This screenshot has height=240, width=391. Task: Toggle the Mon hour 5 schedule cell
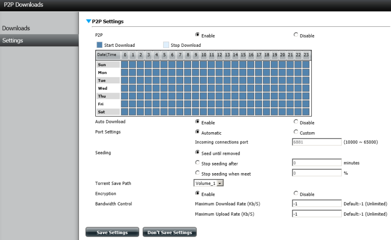[x=164, y=73]
